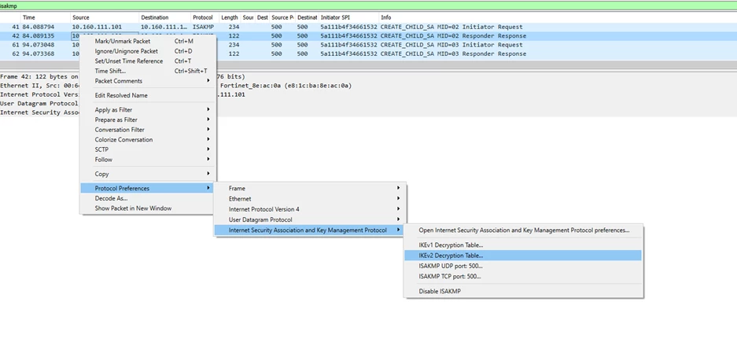This screenshot has width=737, height=361.
Task: Open Time Shift dialog entry
Action: 148,71
